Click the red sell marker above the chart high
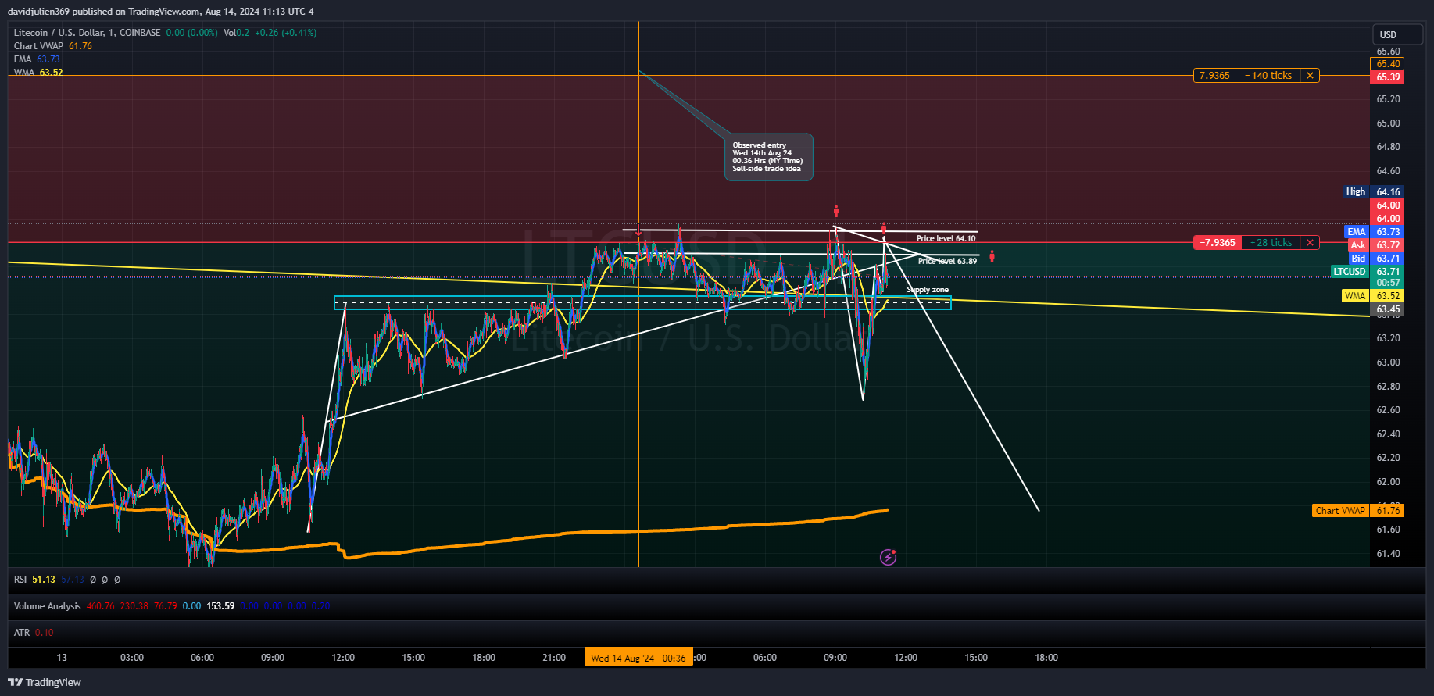The width and height of the screenshot is (1434, 696). pos(836,211)
